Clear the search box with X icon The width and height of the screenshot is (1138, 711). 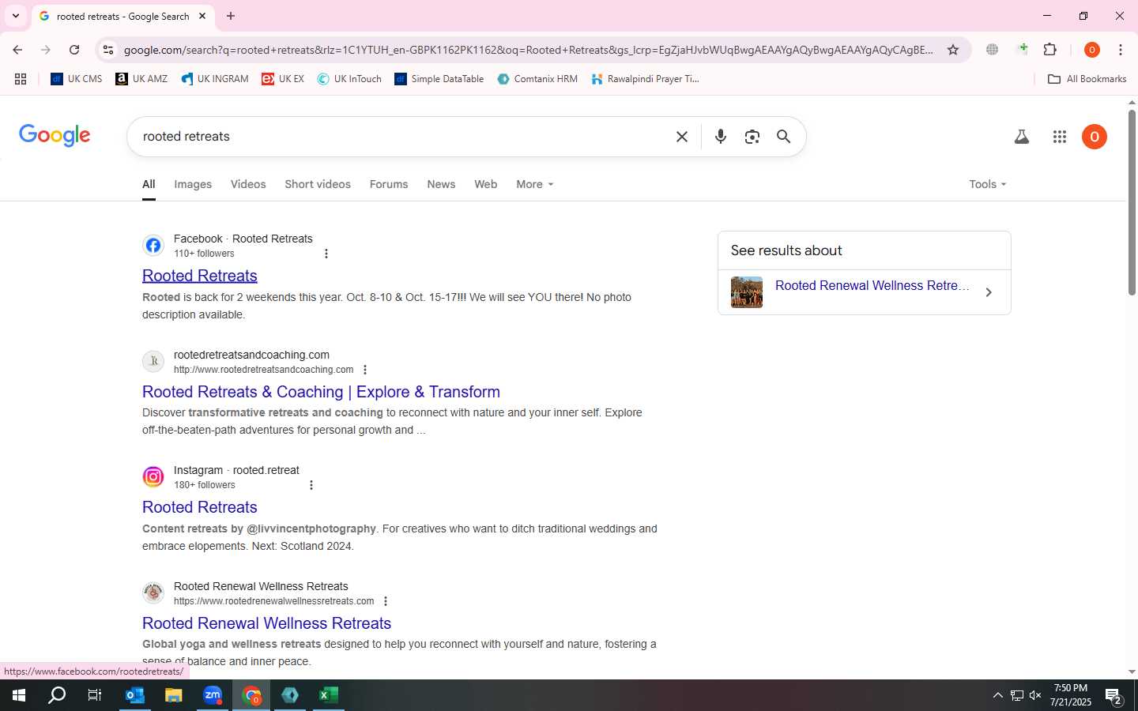(682, 137)
